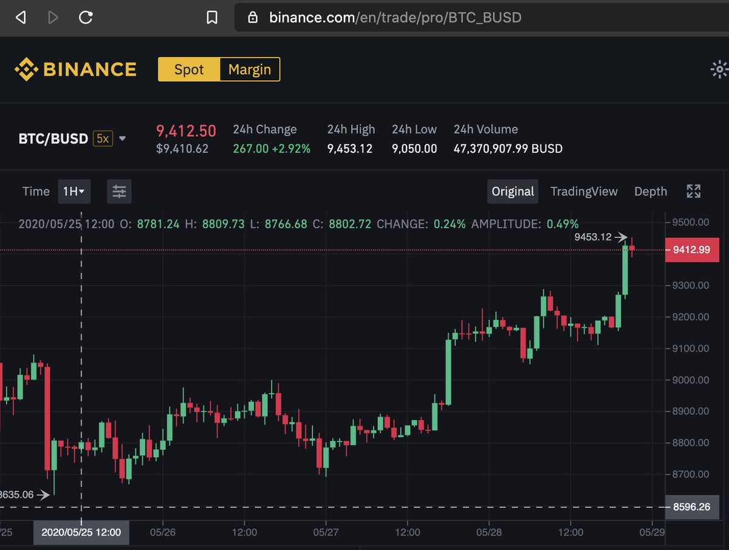Image resolution: width=729 pixels, height=550 pixels.
Task: Select the TradingView chart tab
Action: 584,192
